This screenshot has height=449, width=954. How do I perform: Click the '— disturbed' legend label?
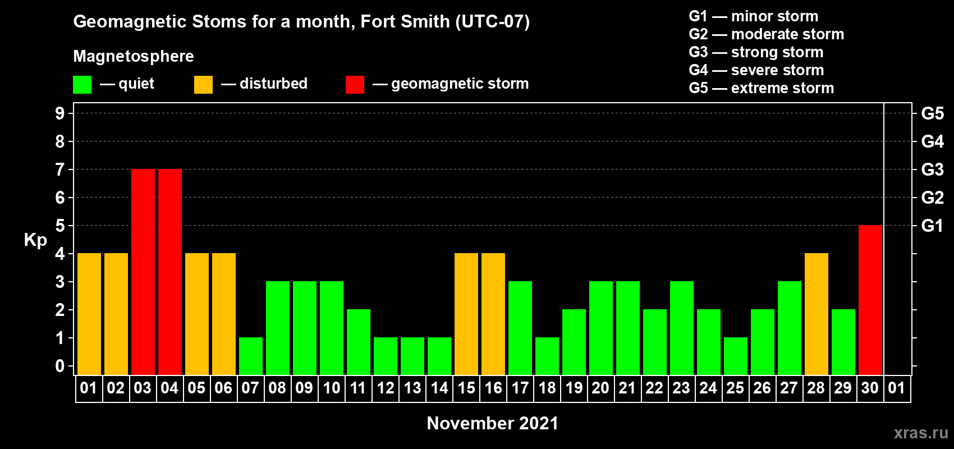pyautogui.click(x=264, y=84)
